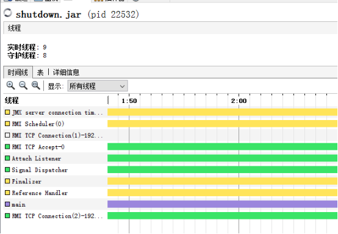Switch to the 详细信息 tab
Screen dimensions: 338x234
(66, 73)
